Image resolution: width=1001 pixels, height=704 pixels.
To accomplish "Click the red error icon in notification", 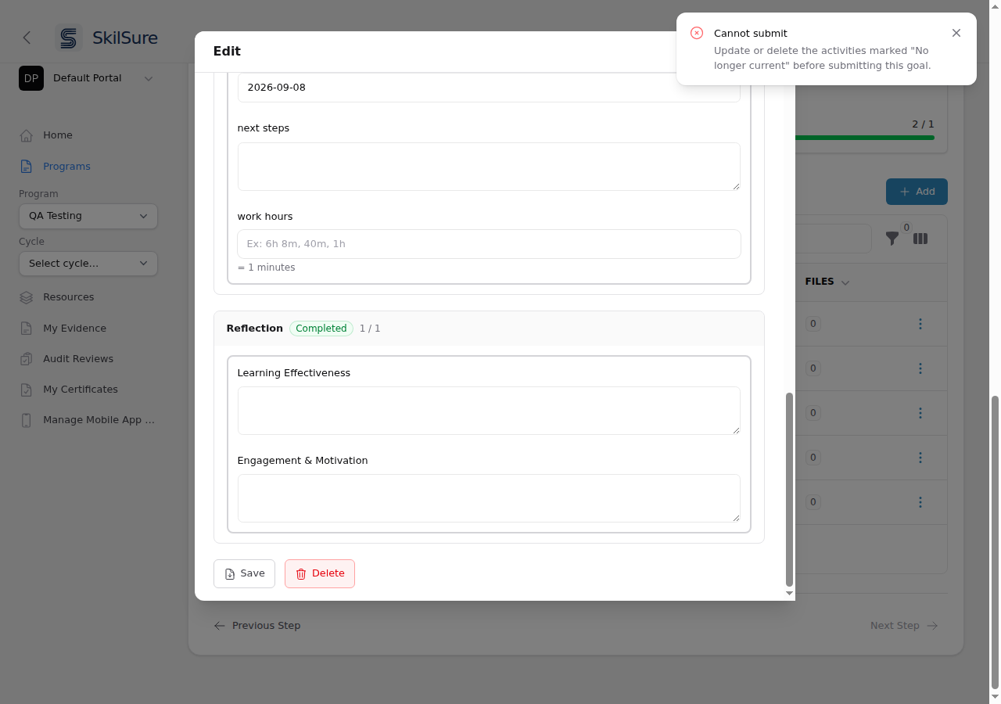I will (x=697, y=33).
